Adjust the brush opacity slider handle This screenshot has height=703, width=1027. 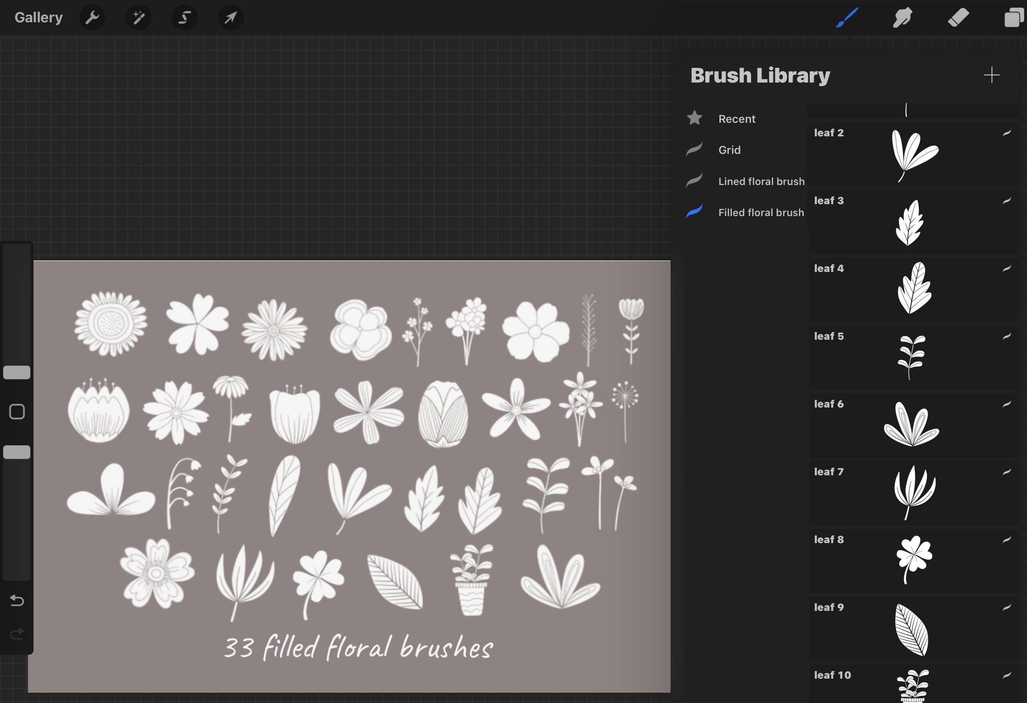coord(17,452)
